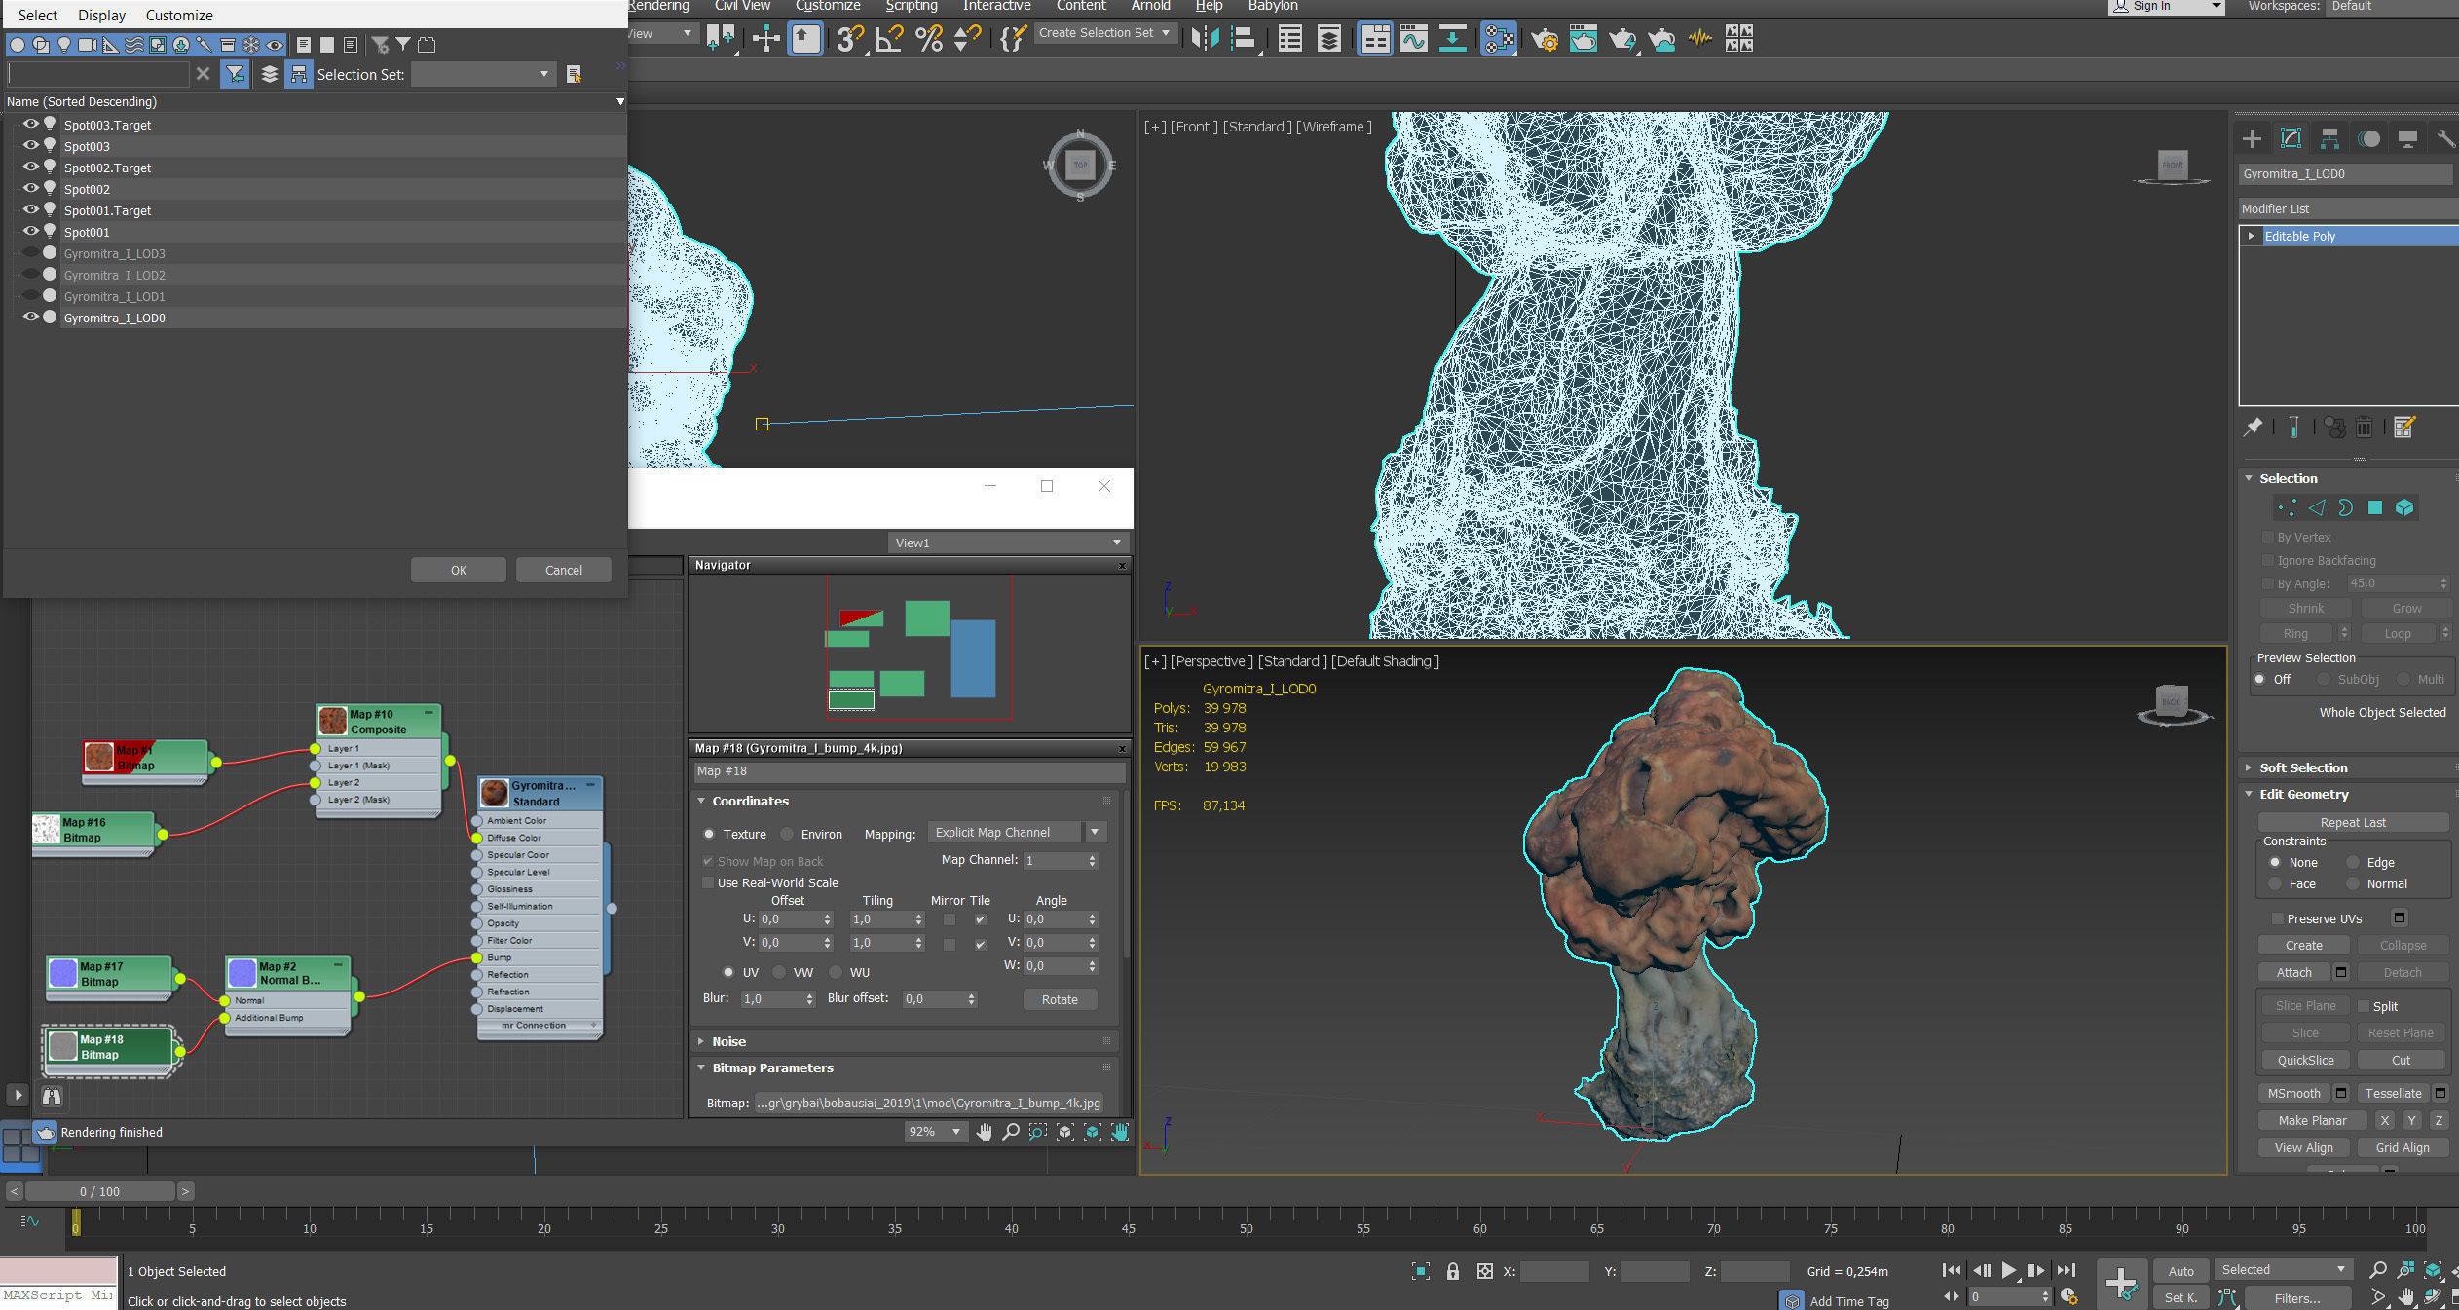Click the Mirror tool icon

pos(1205,39)
